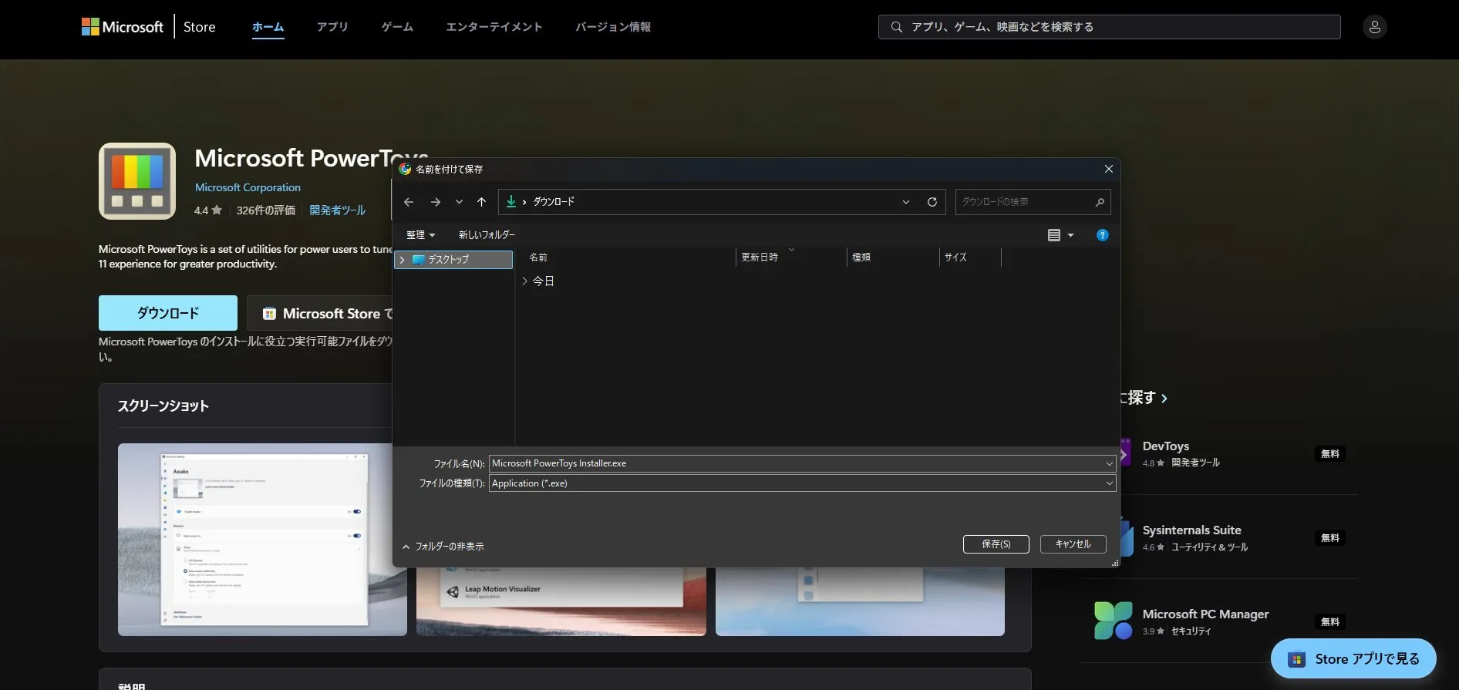Viewport: 1459px width, 690px height.
Task: Click the search magnifier in the Store search bar
Action: click(897, 27)
